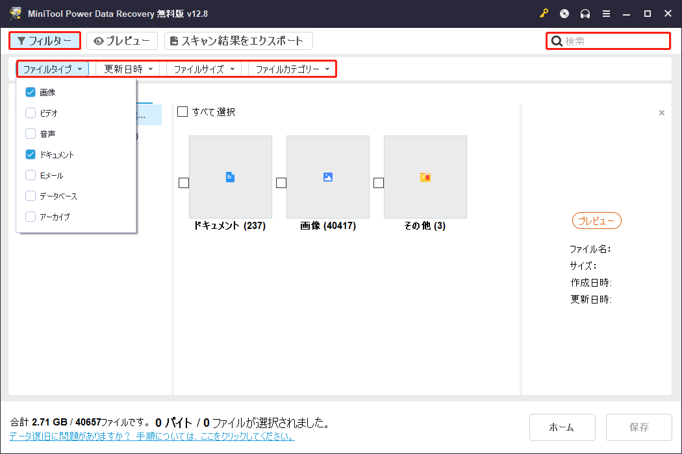The width and height of the screenshot is (682, 454).
Task: Click スキャン結果をエクスポート export icon
Action: point(173,40)
